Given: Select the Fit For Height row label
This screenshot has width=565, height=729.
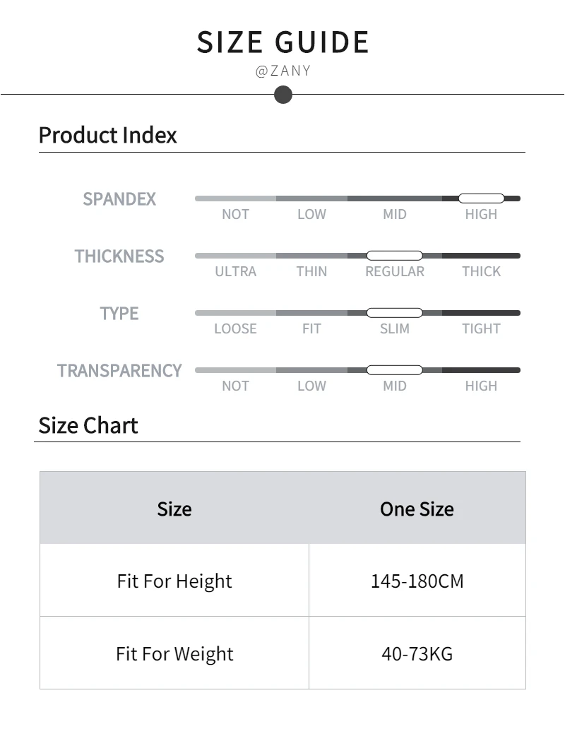Looking at the screenshot, I should point(174,581).
